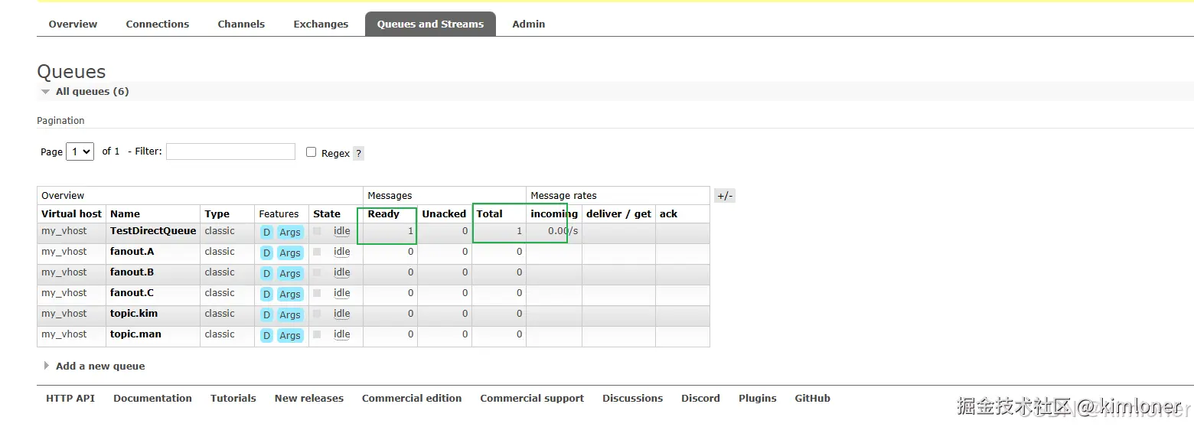The height and width of the screenshot is (430, 1194).
Task: Click the idle state of TestDirectQueue
Action: [x=342, y=231]
